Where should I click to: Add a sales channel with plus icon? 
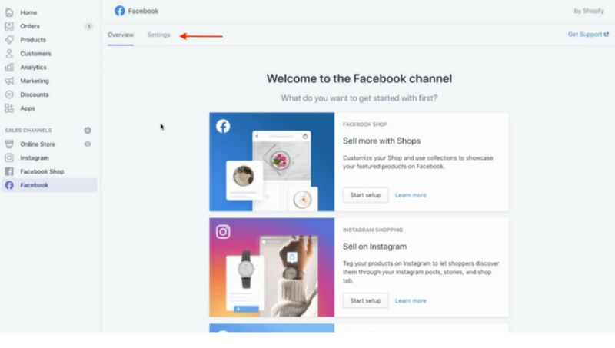point(88,131)
